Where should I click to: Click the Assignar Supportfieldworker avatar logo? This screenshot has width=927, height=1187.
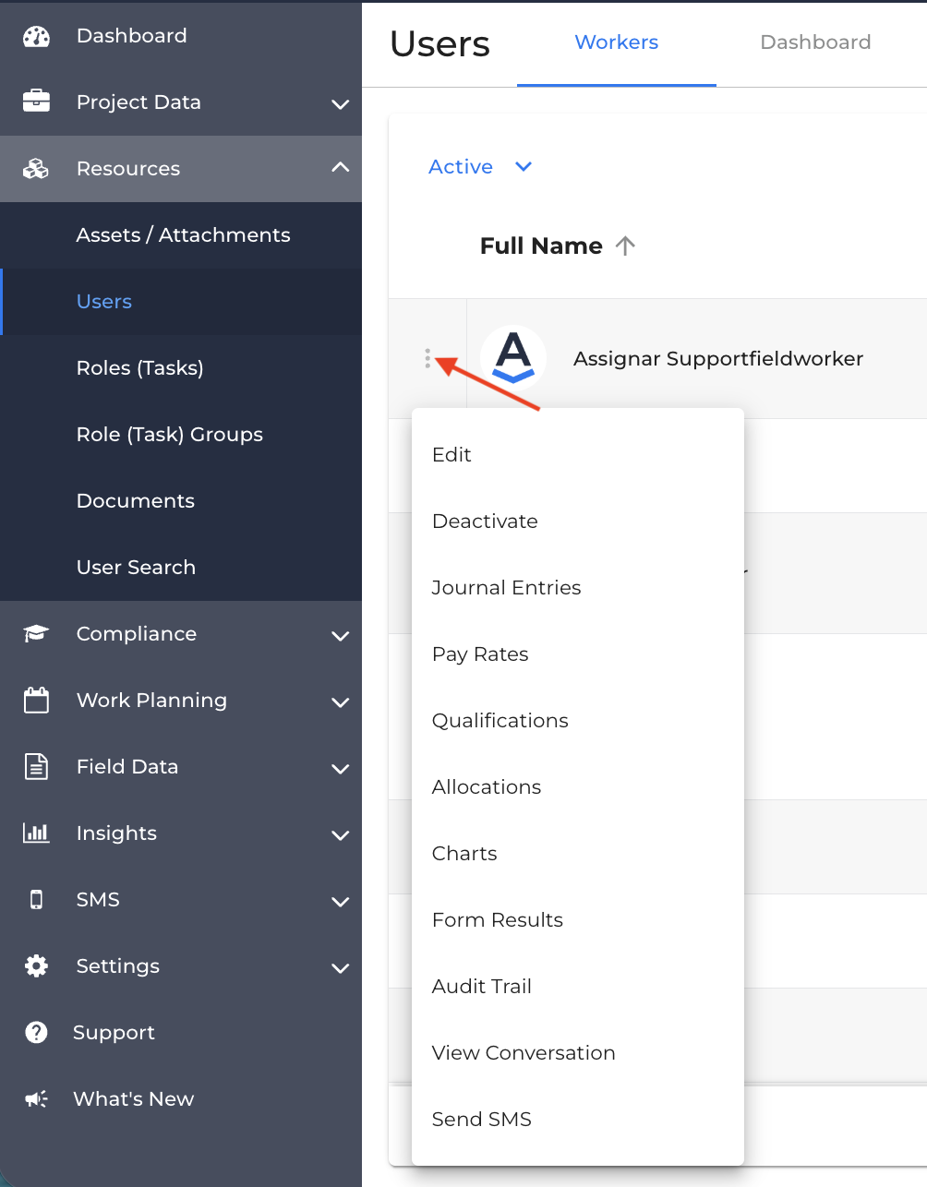[513, 358]
